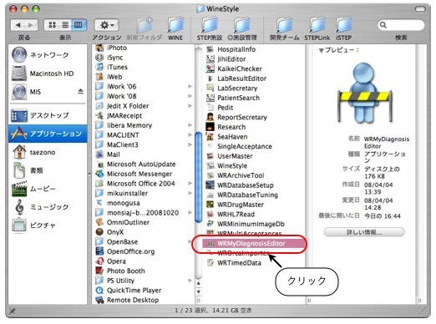This screenshot has height=324, width=436.
Task: Open the taezono home folder
Action: coord(48,152)
